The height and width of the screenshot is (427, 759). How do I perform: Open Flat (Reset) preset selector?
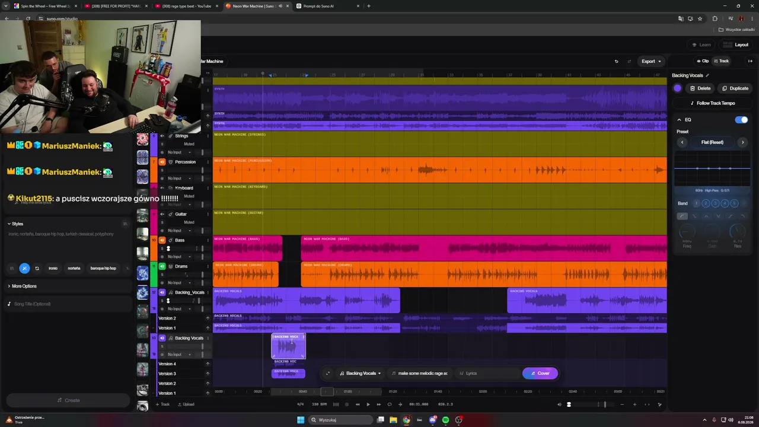coord(712,142)
